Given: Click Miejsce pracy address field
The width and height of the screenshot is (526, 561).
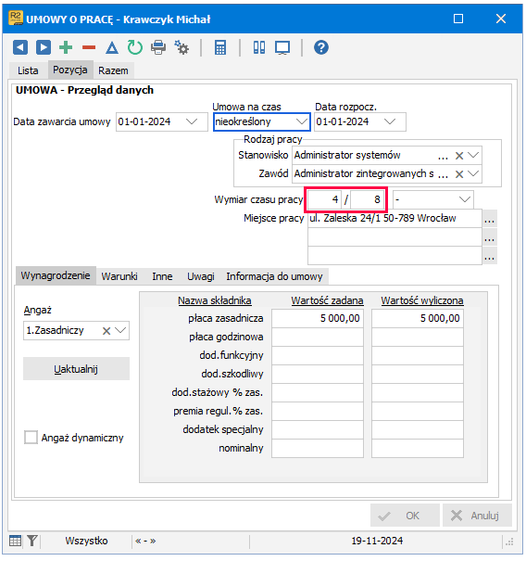Looking at the screenshot, I should 394,218.
